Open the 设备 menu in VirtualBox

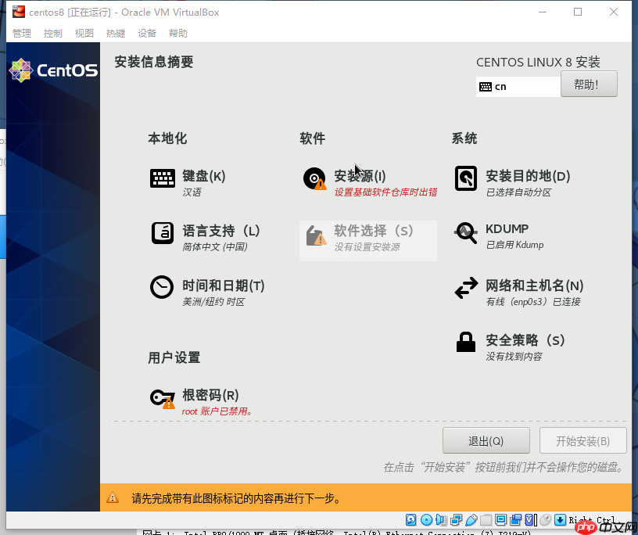pyautogui.click(x=147, y=33)
